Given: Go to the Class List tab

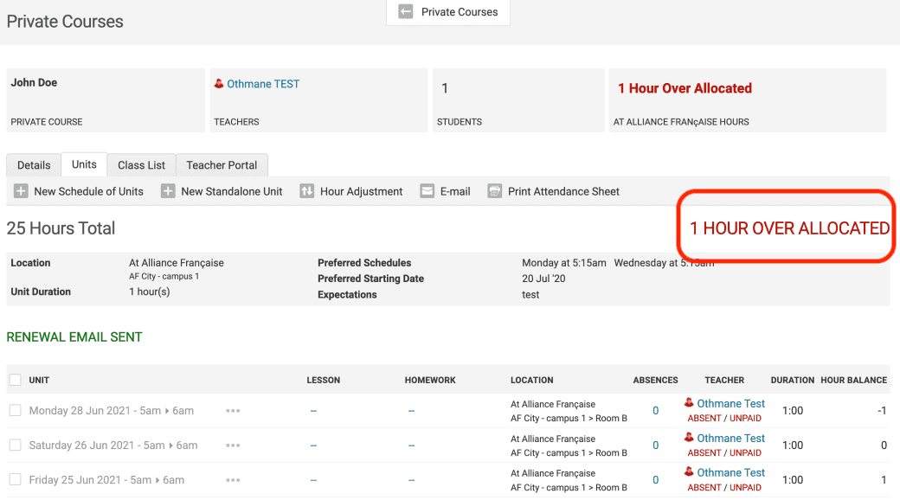Looking at the screenshot, I should [141, 165].
